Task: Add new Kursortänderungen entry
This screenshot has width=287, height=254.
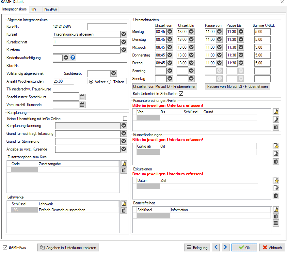Action: [x=276, y=146]
